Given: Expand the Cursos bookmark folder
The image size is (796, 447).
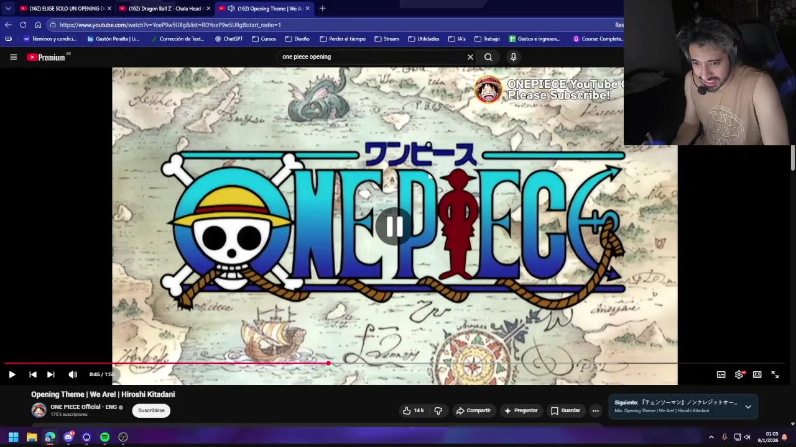Looking at the screenshot, I should [x=264, y=39].
